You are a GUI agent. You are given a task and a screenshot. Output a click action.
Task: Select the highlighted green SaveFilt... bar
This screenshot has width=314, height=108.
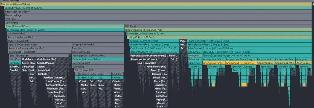(15, 63)
